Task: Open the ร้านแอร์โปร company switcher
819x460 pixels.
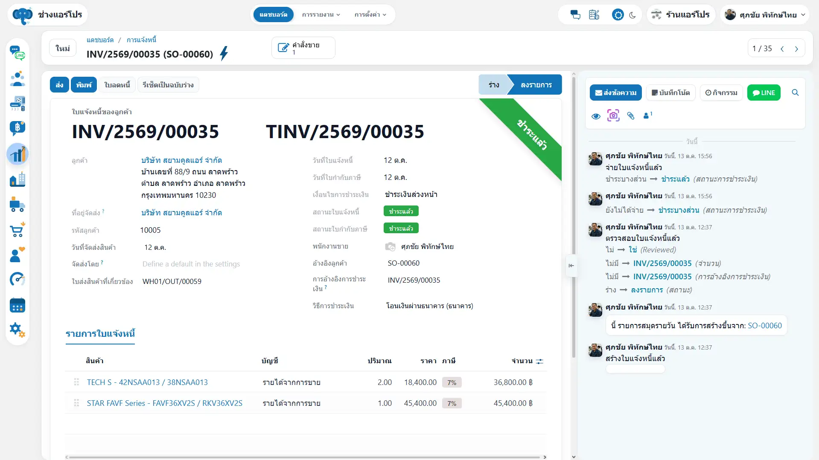Action: tap(681, 15)
